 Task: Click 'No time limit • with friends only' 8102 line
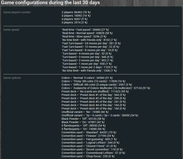(89, 40)
